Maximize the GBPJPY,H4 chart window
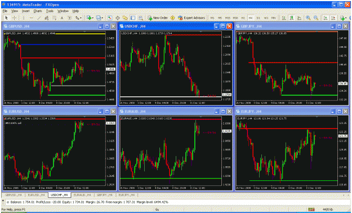 (339, 26)
